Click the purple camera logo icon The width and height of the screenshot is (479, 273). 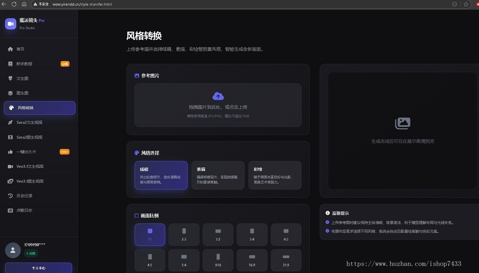tap(11, 24)
